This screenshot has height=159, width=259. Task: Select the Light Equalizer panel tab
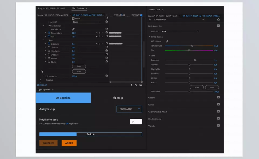(44, 90)
